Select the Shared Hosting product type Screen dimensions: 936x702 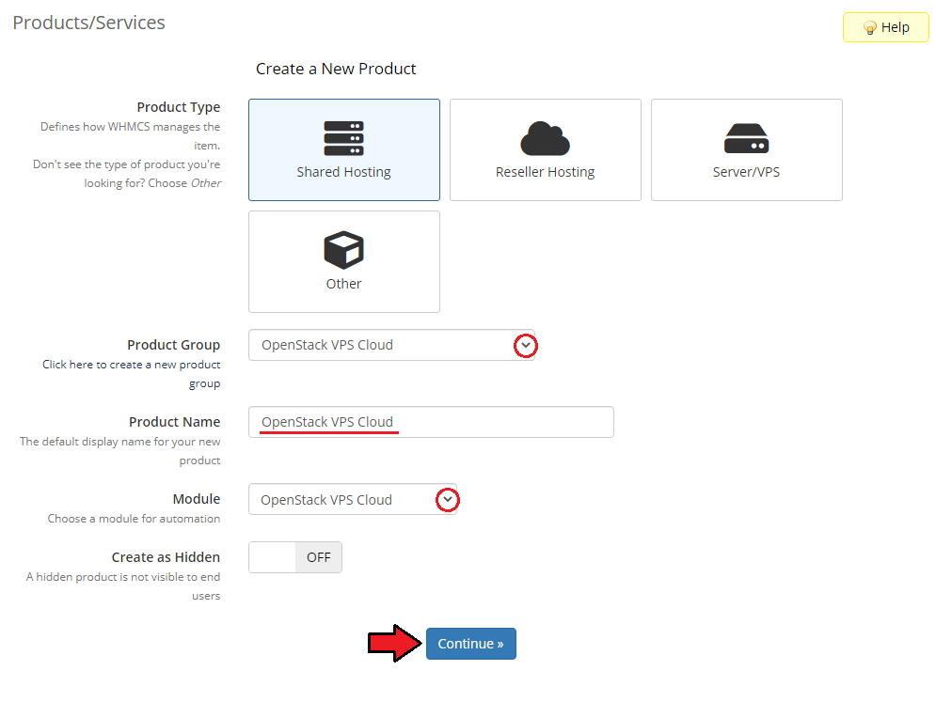tap(344, 149)
